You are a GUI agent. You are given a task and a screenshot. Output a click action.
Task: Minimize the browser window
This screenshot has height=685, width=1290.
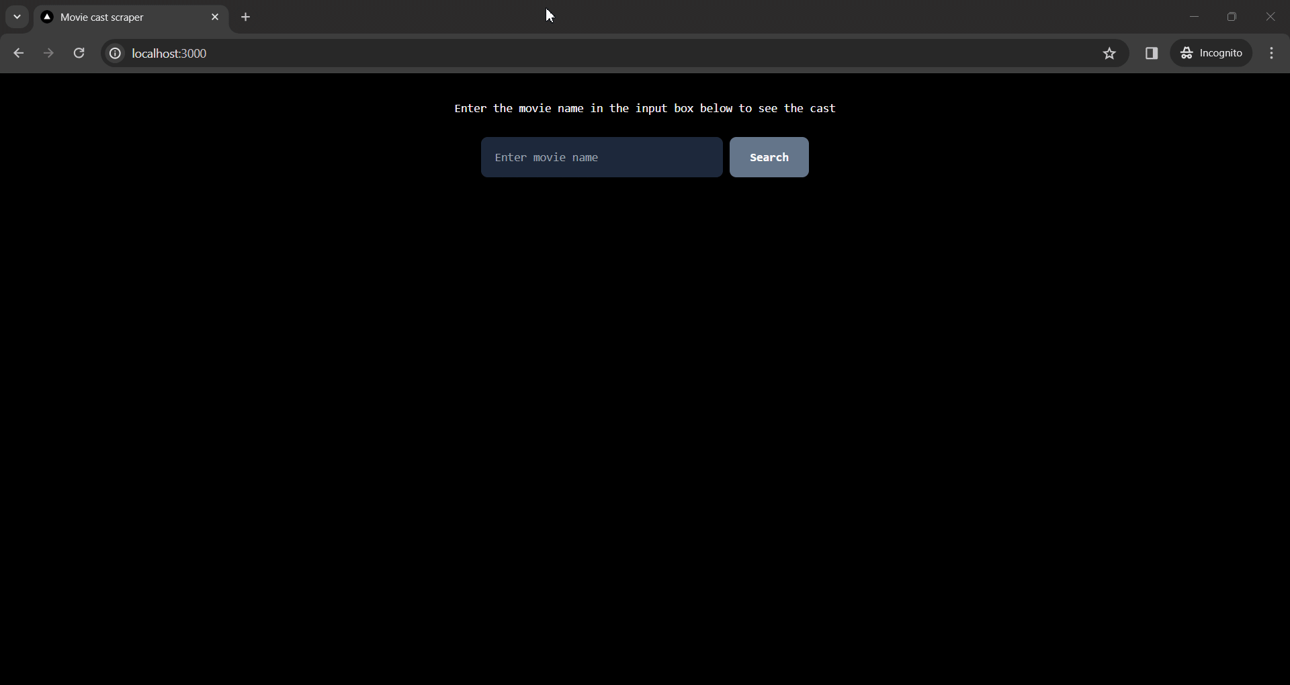tap(1194, 17)
